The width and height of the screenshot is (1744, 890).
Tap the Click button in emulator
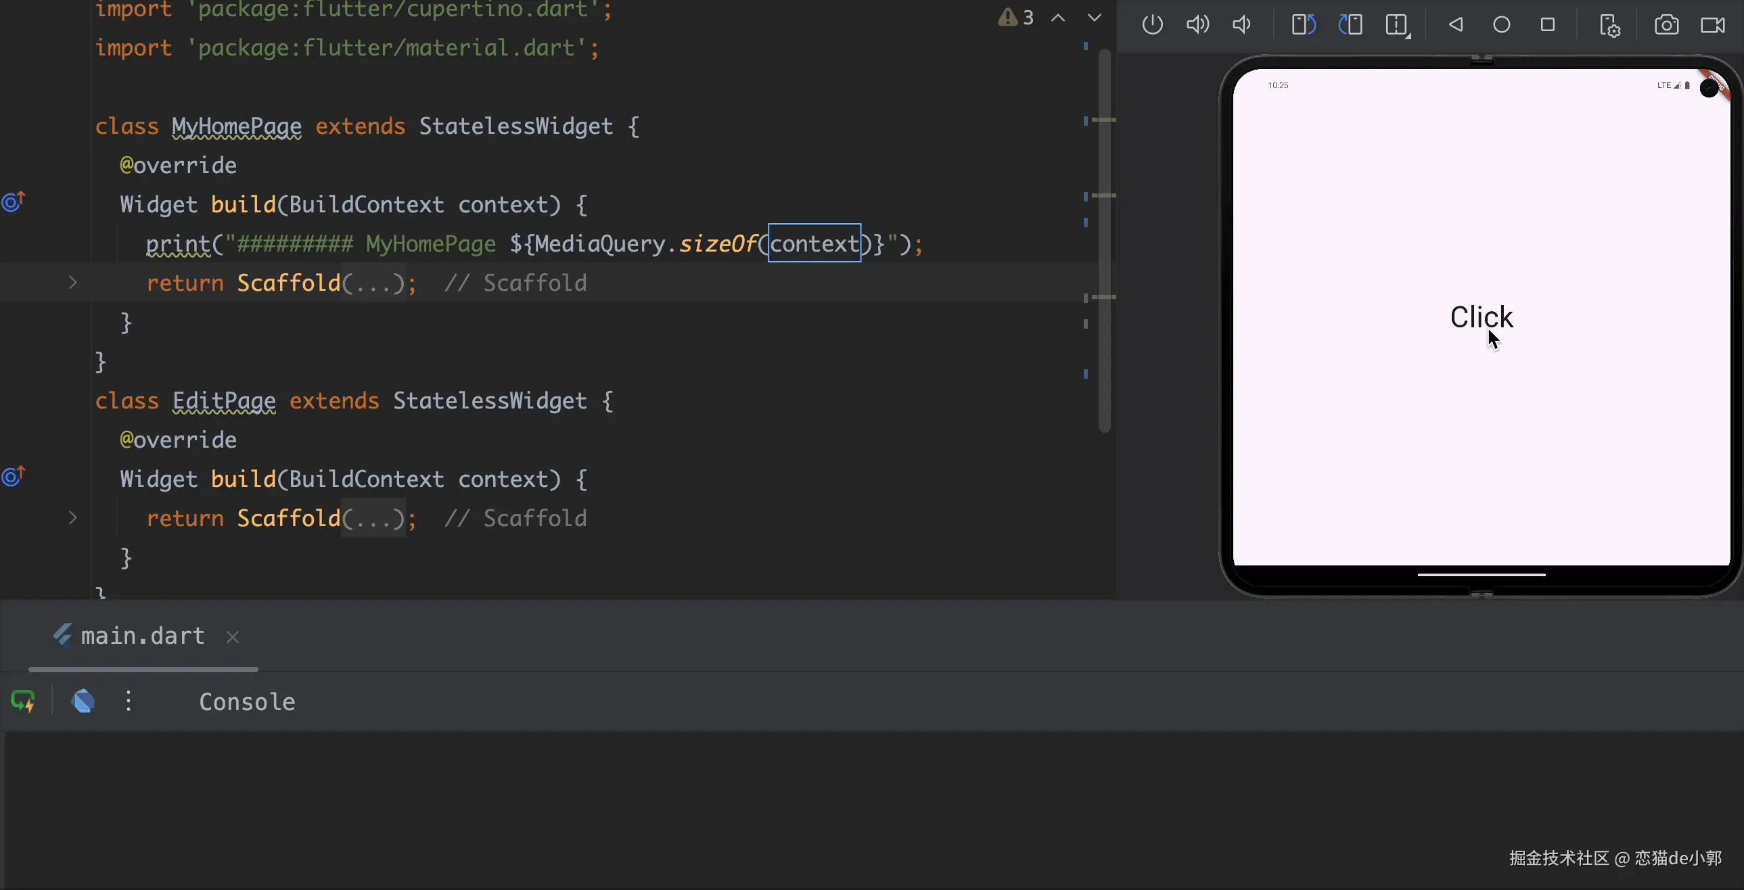coord(1481,317)
